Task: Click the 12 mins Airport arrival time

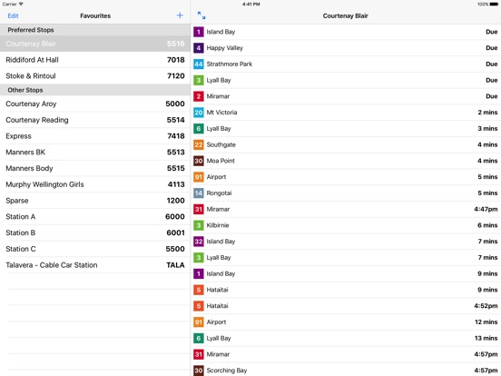Action: pos(486,322)
